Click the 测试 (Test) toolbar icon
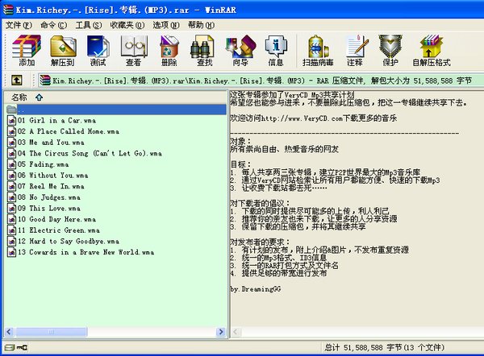This screenshot has width=484, height=356. point(98,51)
